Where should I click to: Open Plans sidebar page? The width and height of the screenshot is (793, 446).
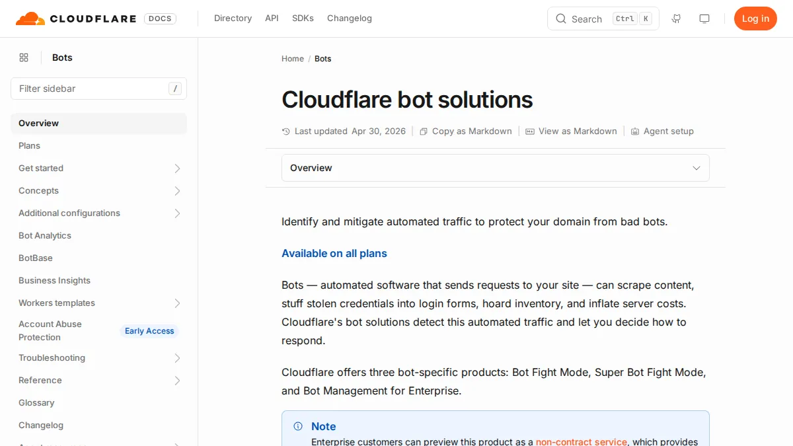29,146
